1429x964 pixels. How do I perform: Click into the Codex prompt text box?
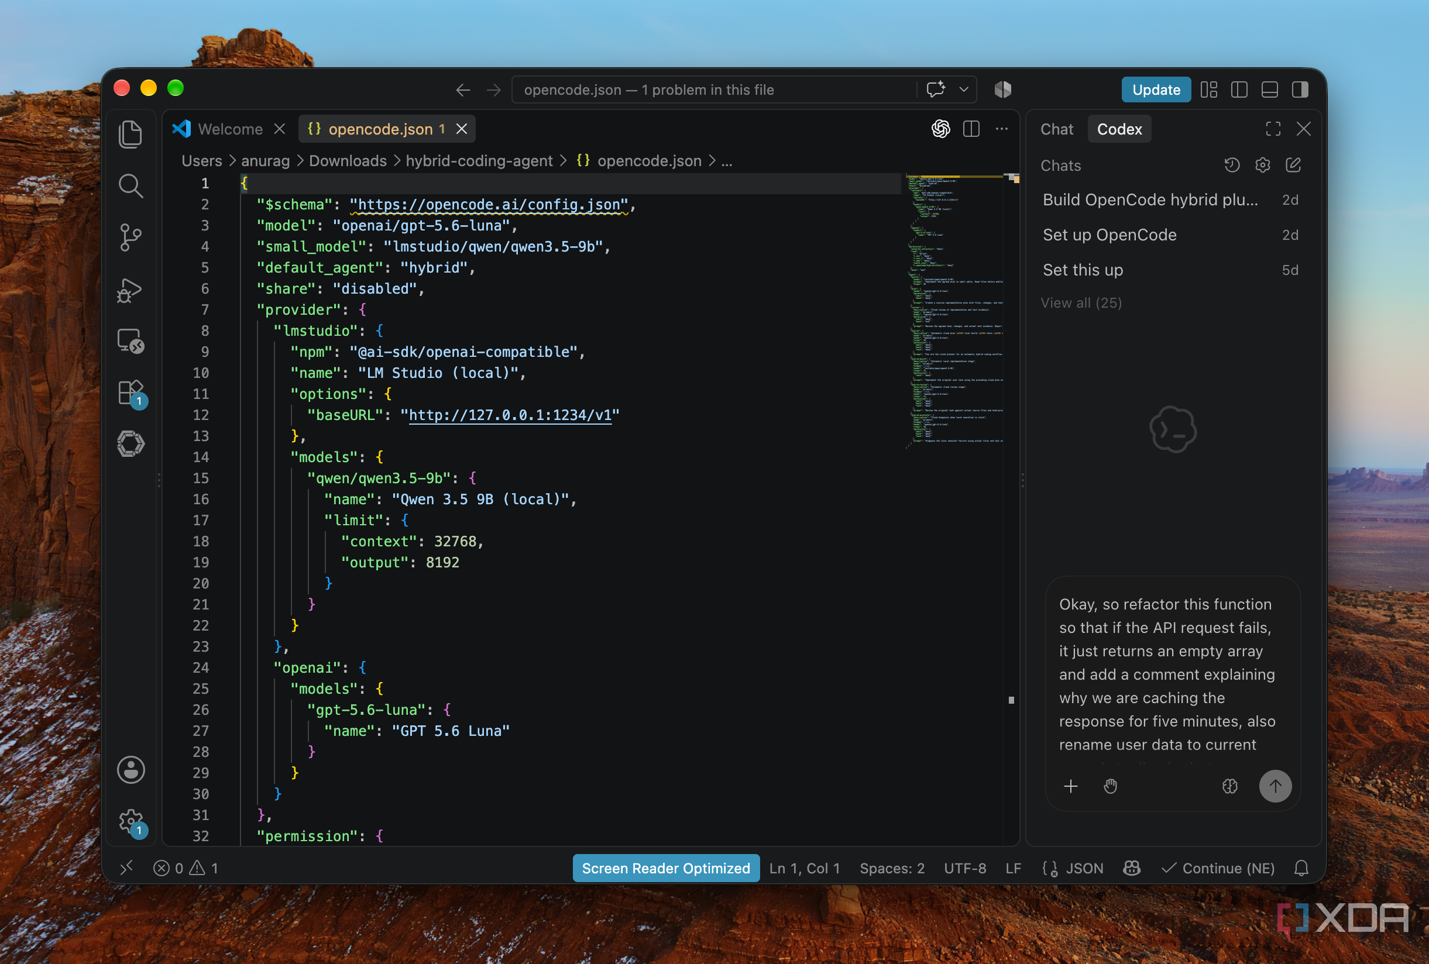click(x=1173, y=674)
